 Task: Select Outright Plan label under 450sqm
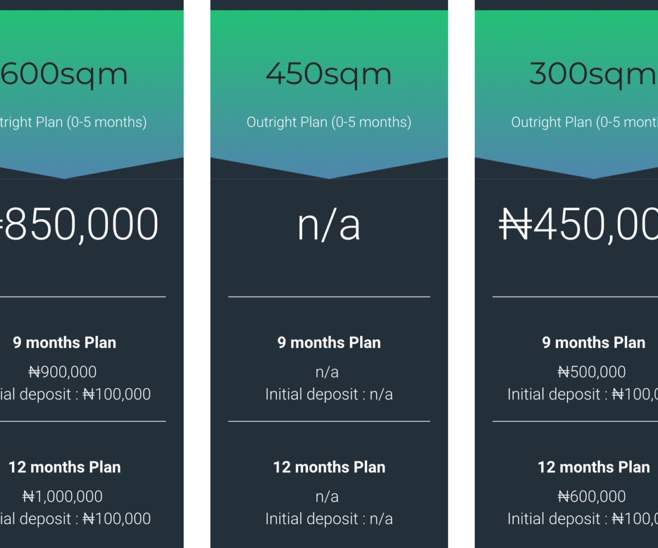[x=329, y=122]
